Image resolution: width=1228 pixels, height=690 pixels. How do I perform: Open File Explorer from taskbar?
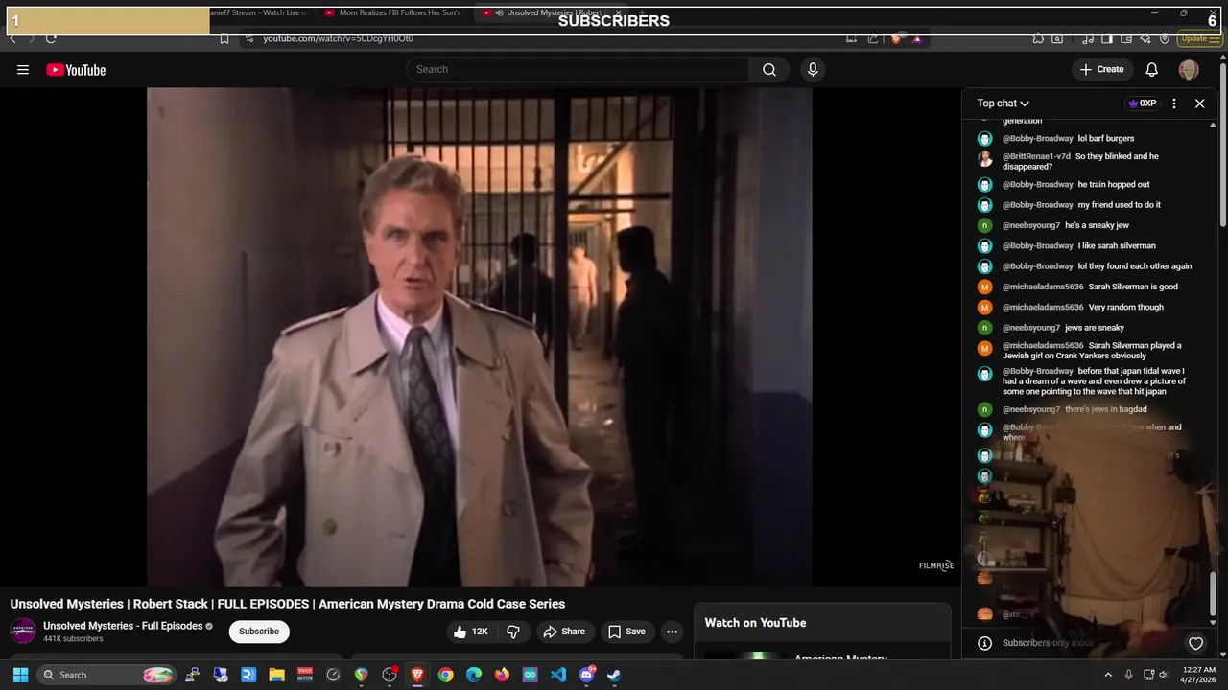(276, 675)
